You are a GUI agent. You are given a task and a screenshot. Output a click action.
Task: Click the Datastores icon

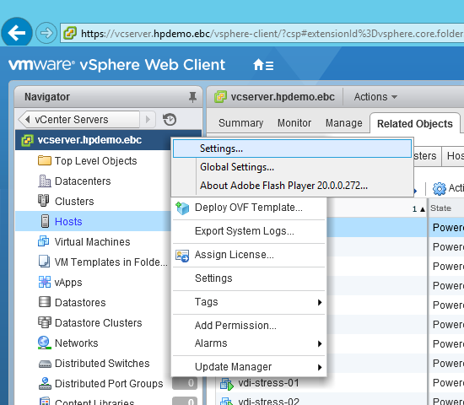tap(45, 302)
